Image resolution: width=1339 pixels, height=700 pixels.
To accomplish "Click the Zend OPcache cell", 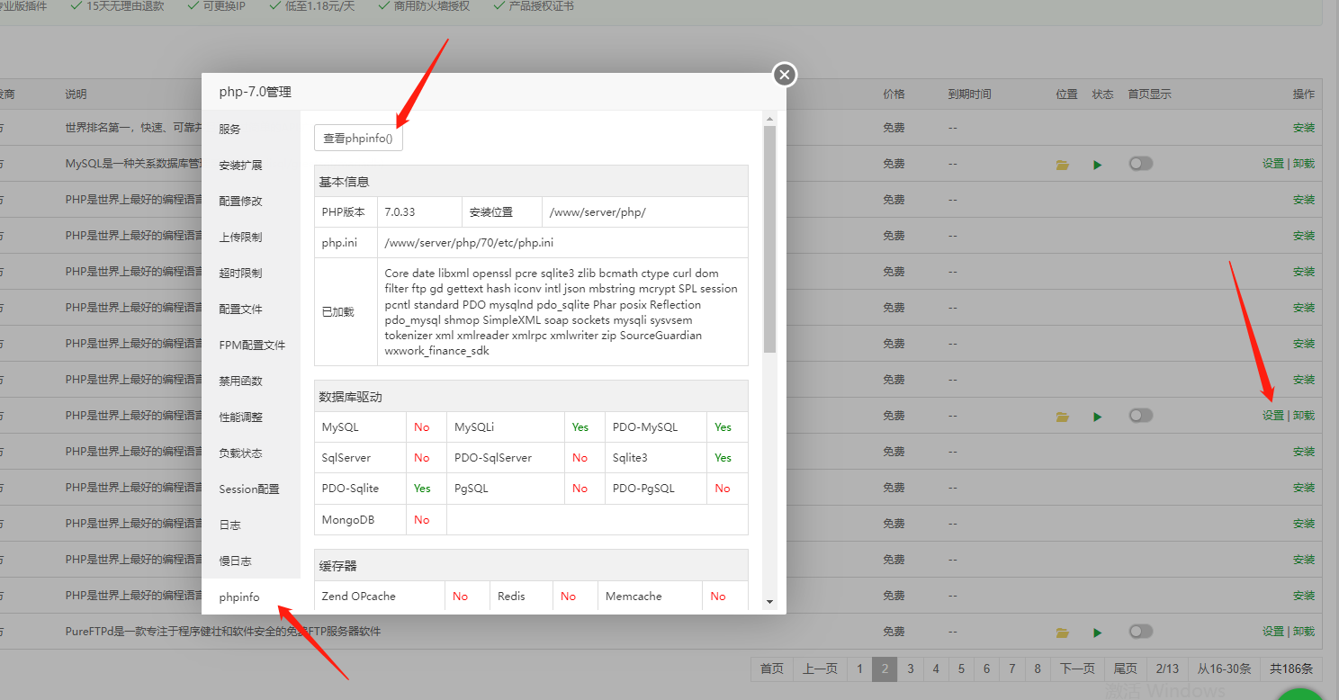I will point(380,596).
